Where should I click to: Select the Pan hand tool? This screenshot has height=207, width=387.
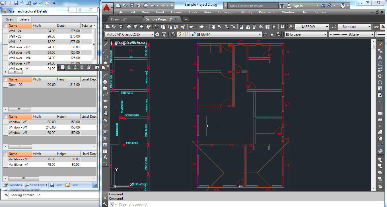pyautogui.click(x=213, y=27)
